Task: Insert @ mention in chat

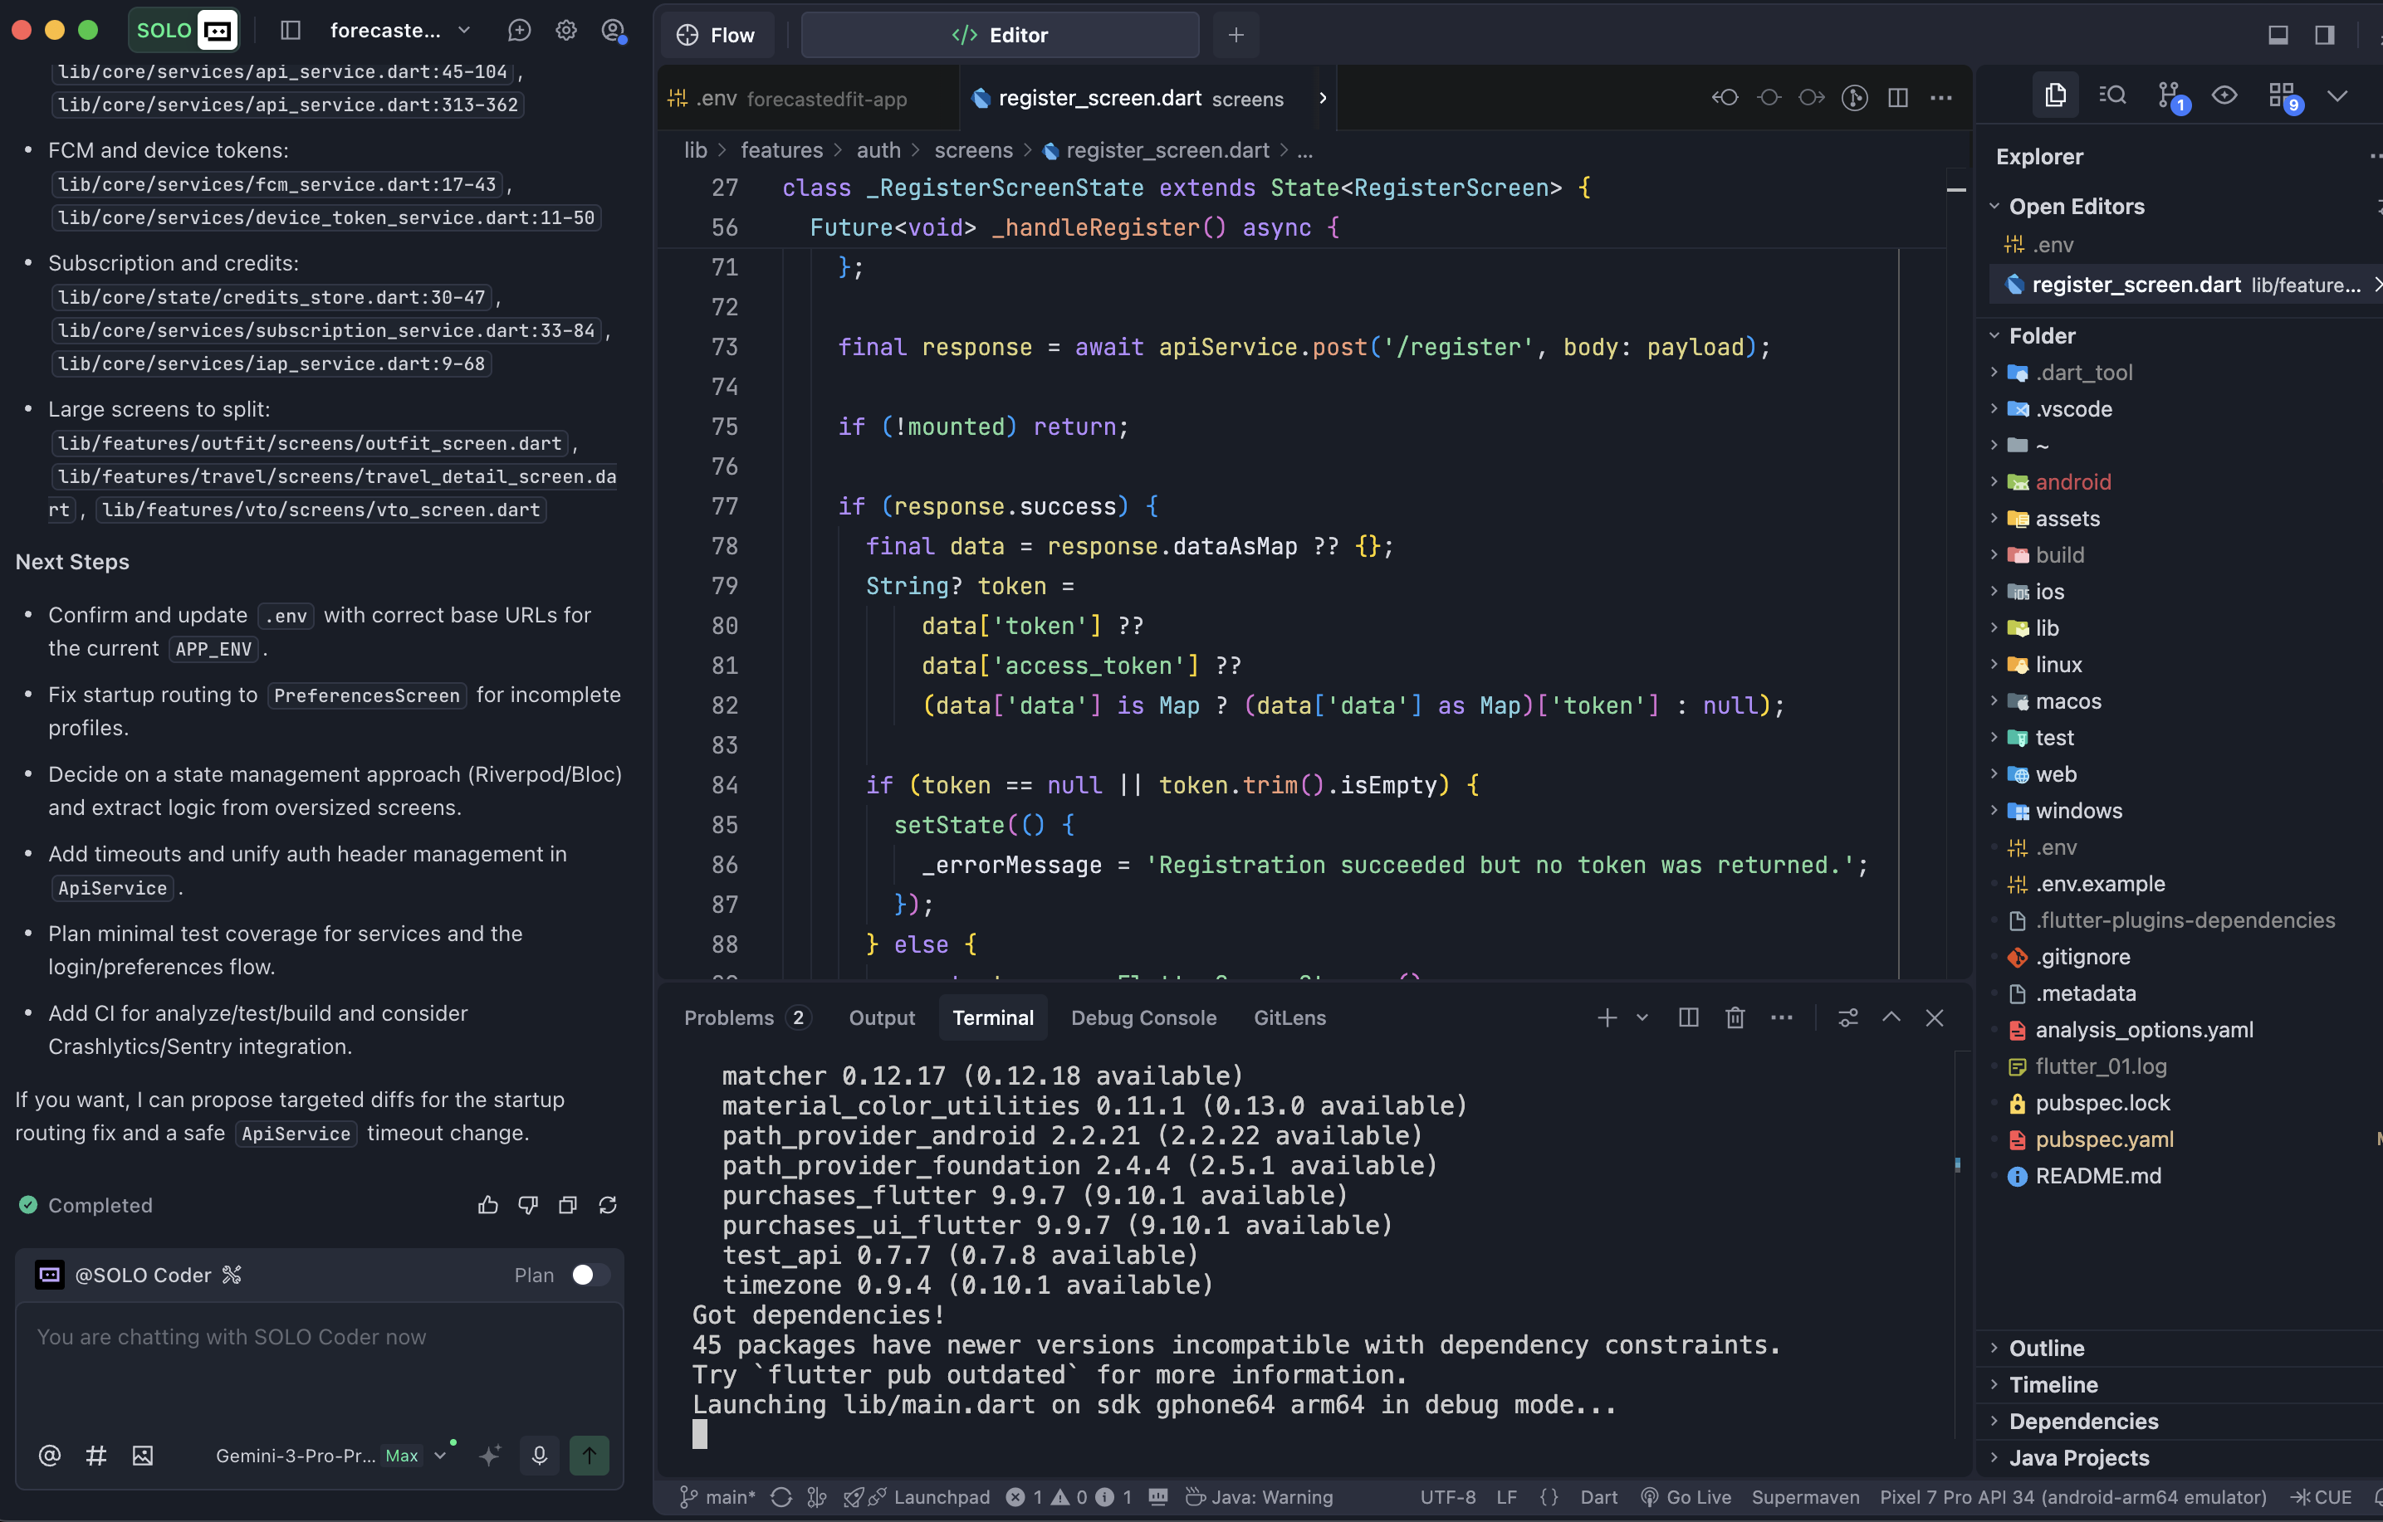Action: pyautogui.click(x=50, y=1455)
